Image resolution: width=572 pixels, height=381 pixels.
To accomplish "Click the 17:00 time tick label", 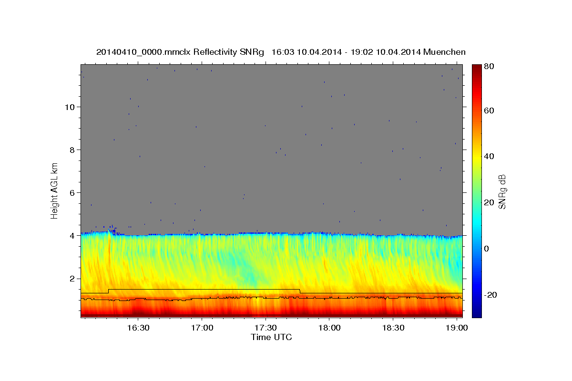I will pos(202,328).
